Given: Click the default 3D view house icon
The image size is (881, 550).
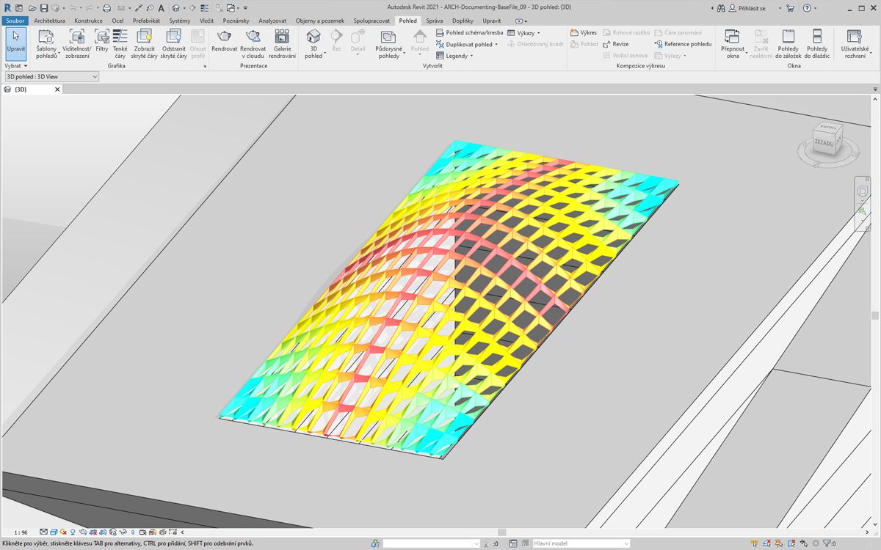Looking at the screenshot, I should click(x=176, y=7).
